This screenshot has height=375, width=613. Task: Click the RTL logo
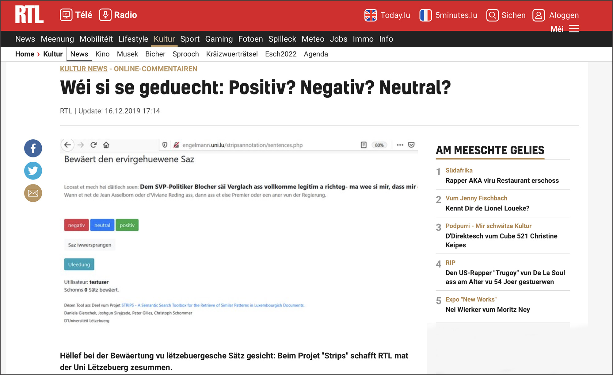coord(29,15)
